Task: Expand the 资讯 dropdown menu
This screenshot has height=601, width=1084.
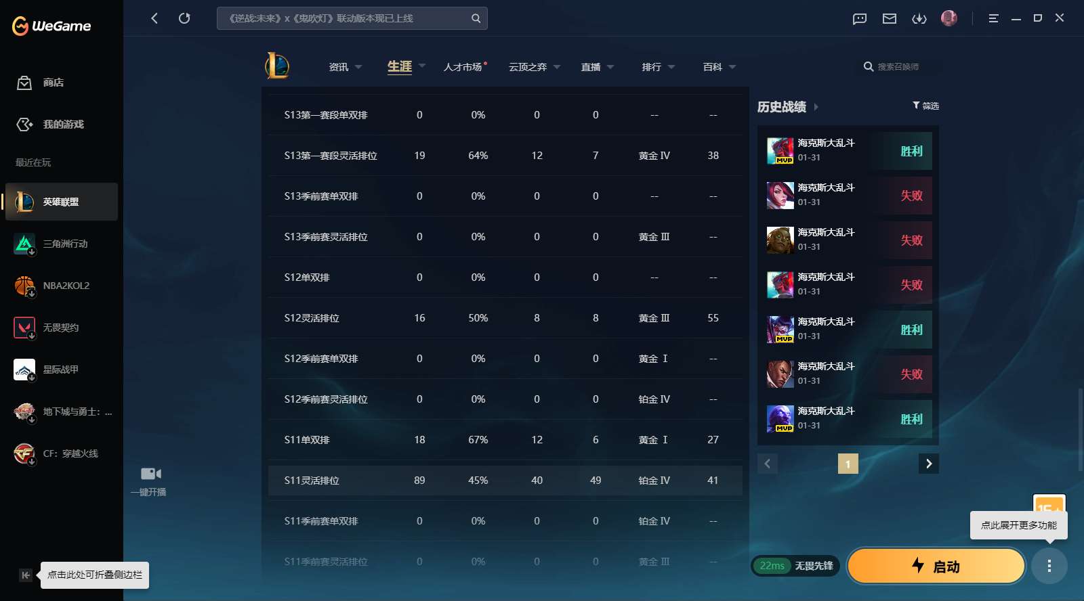Action: (x=345, y=67)
